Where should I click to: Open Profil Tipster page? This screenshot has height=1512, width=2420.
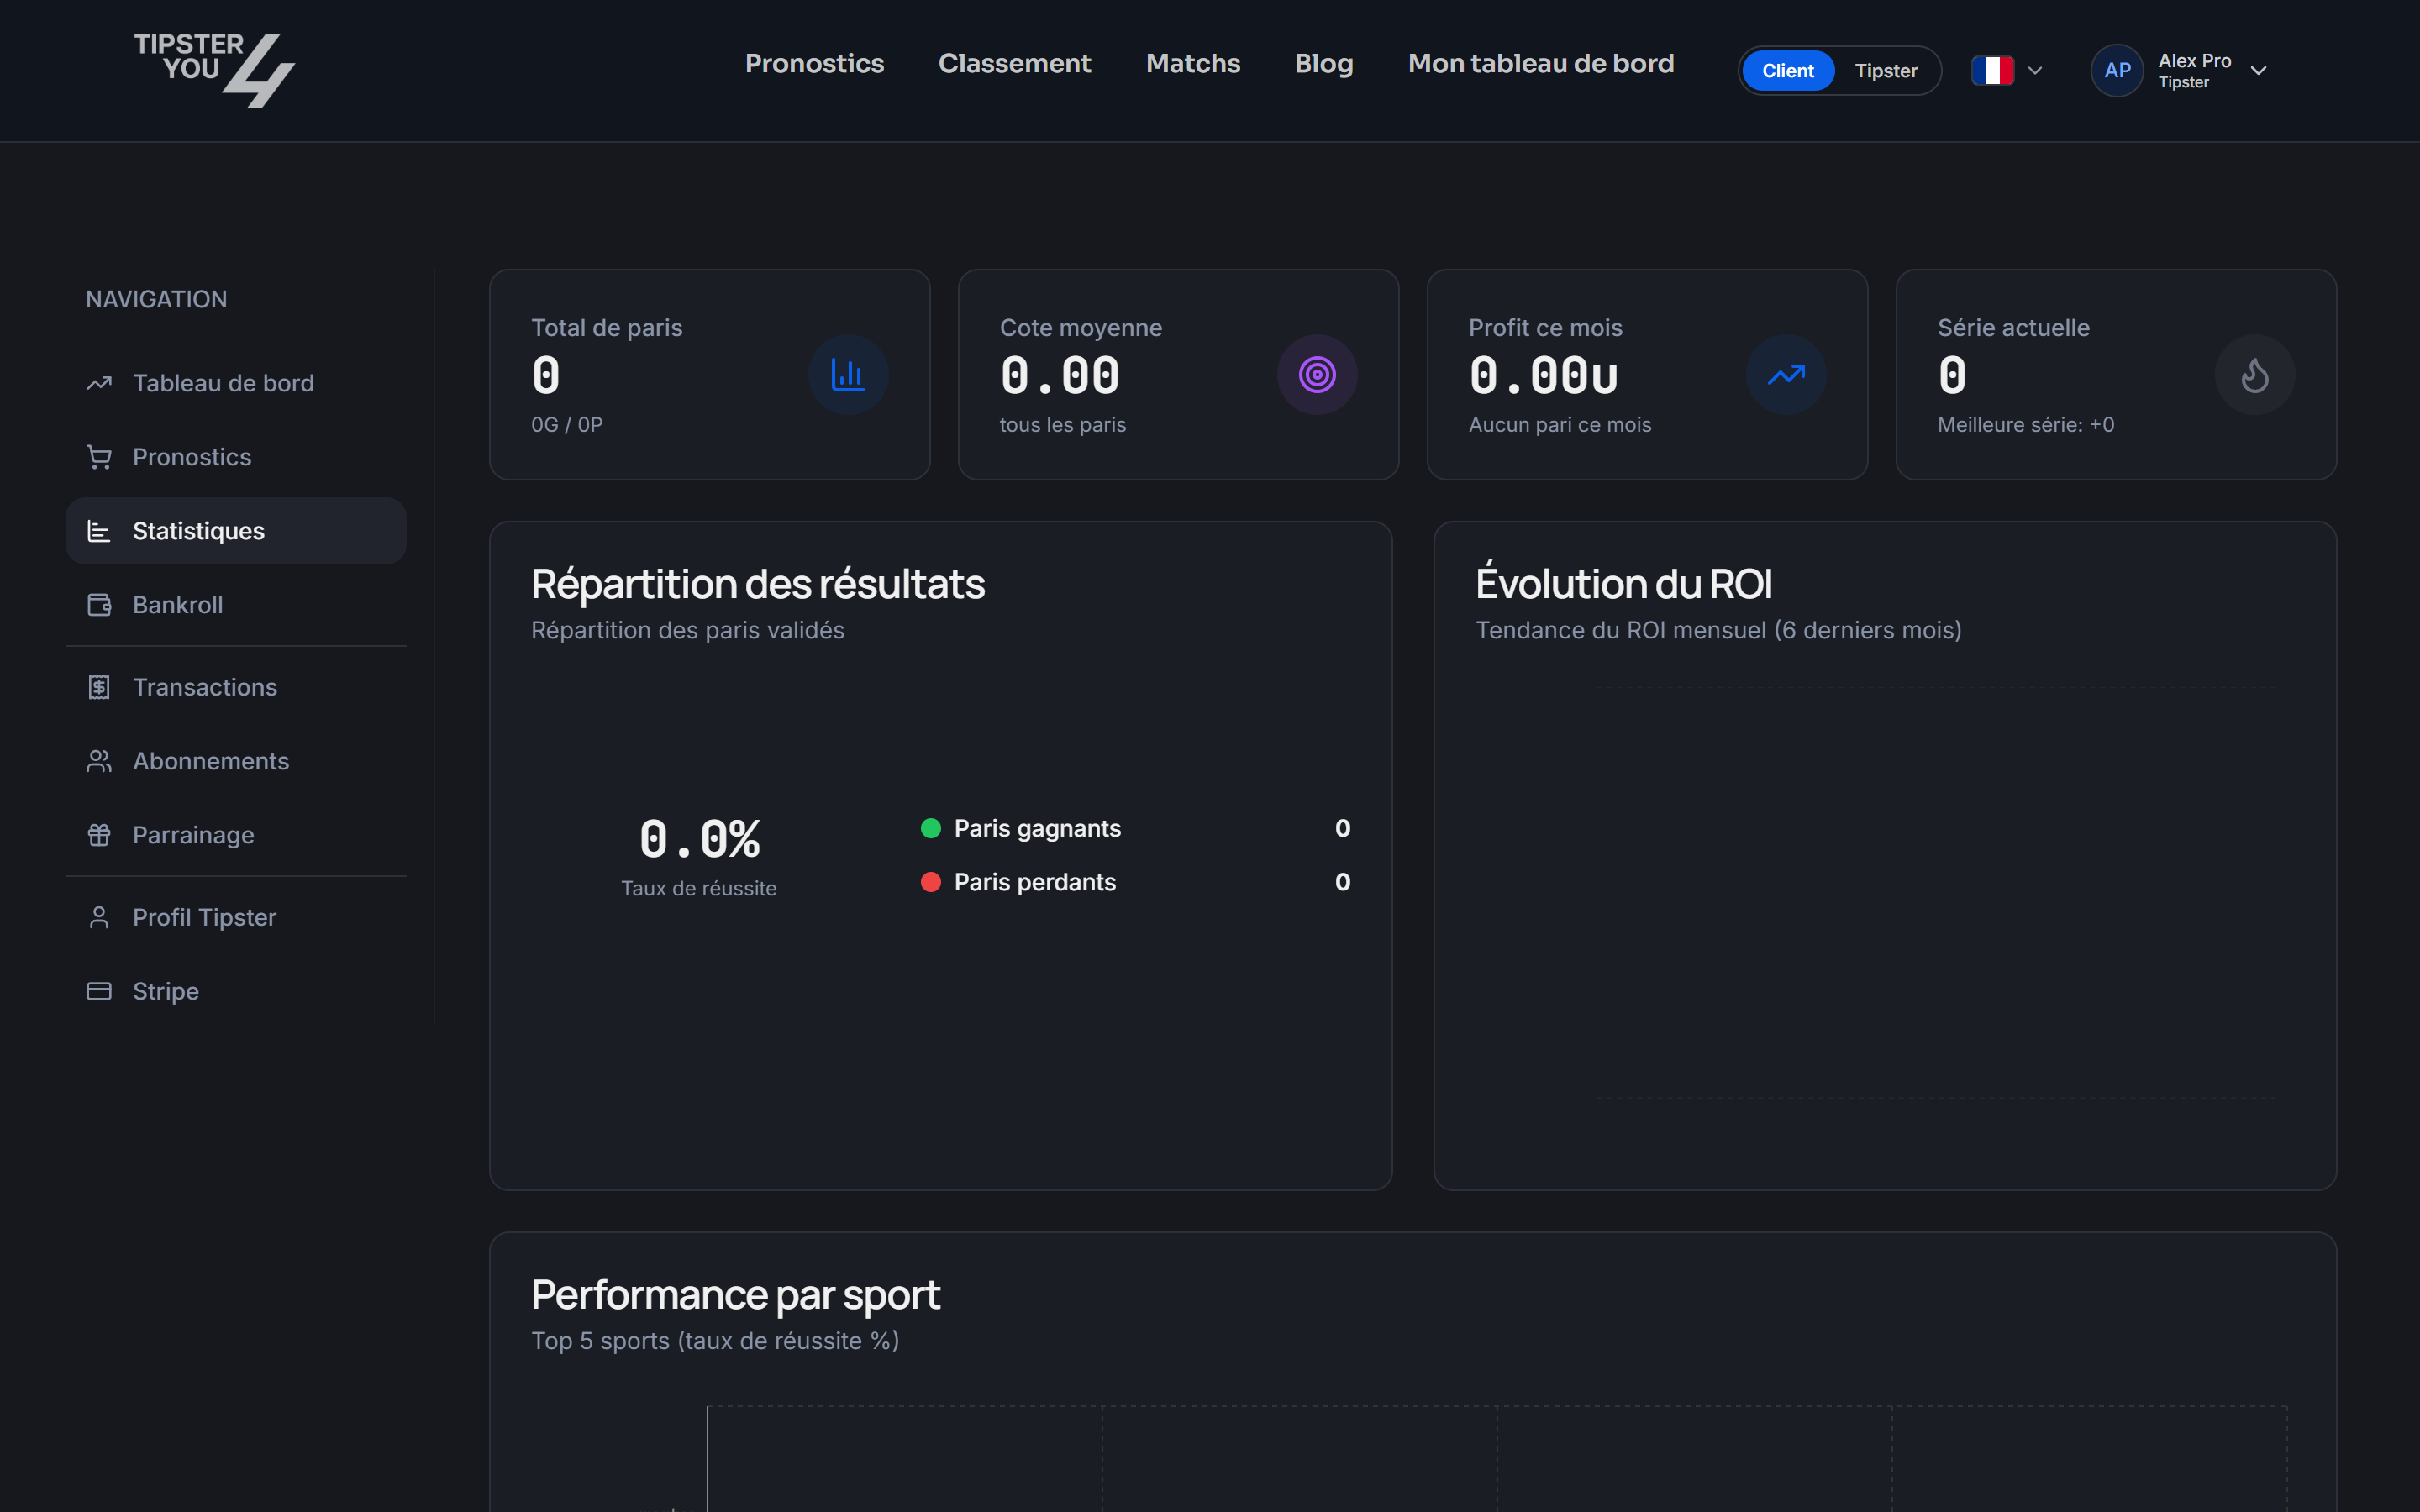[x=236, y=917]
